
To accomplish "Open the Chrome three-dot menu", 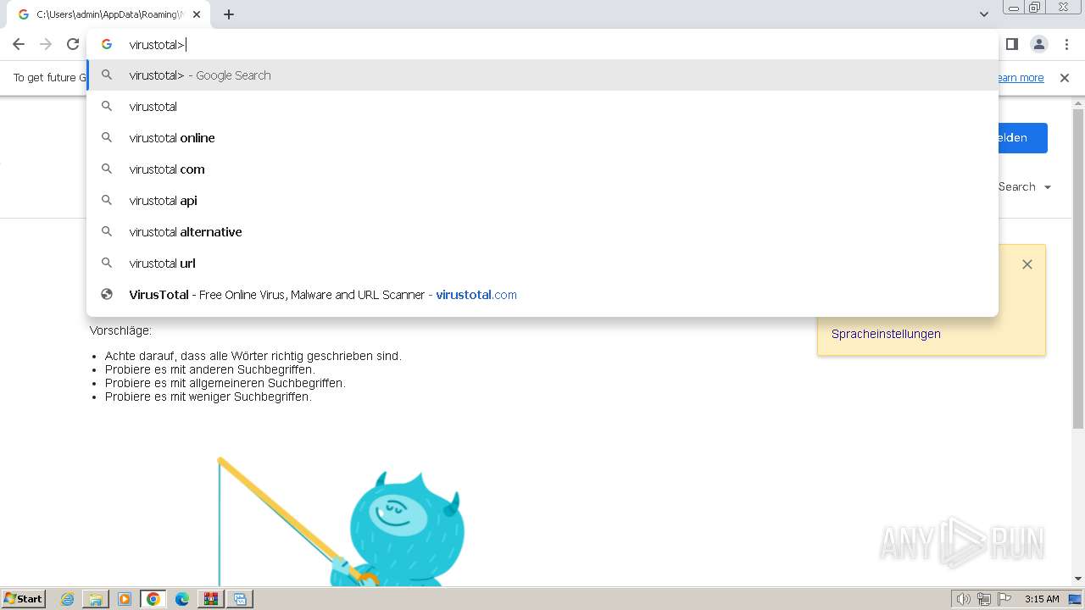I will coord(1066,44).
